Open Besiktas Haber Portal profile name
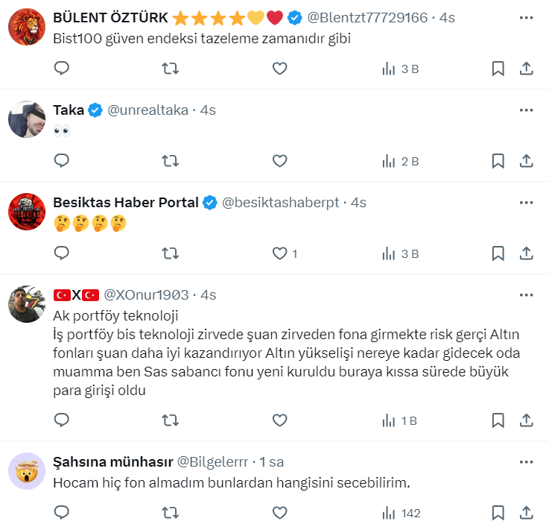Image resolution: width=549 pixels, height=527 pixels. (126, 203)
